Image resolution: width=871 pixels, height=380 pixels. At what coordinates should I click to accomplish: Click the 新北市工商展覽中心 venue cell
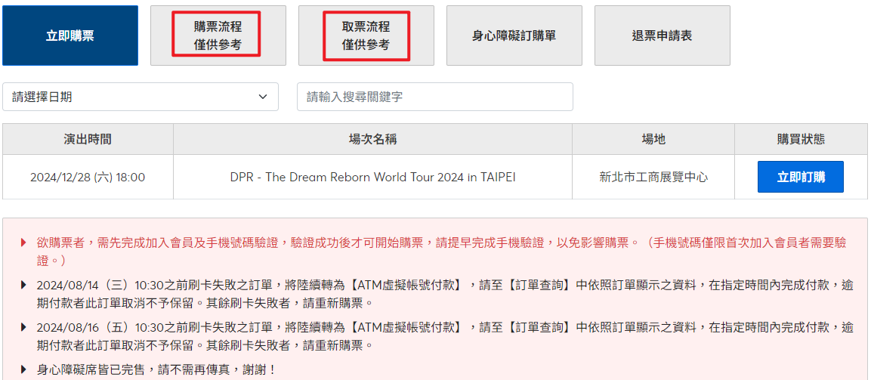pos(653,178)
